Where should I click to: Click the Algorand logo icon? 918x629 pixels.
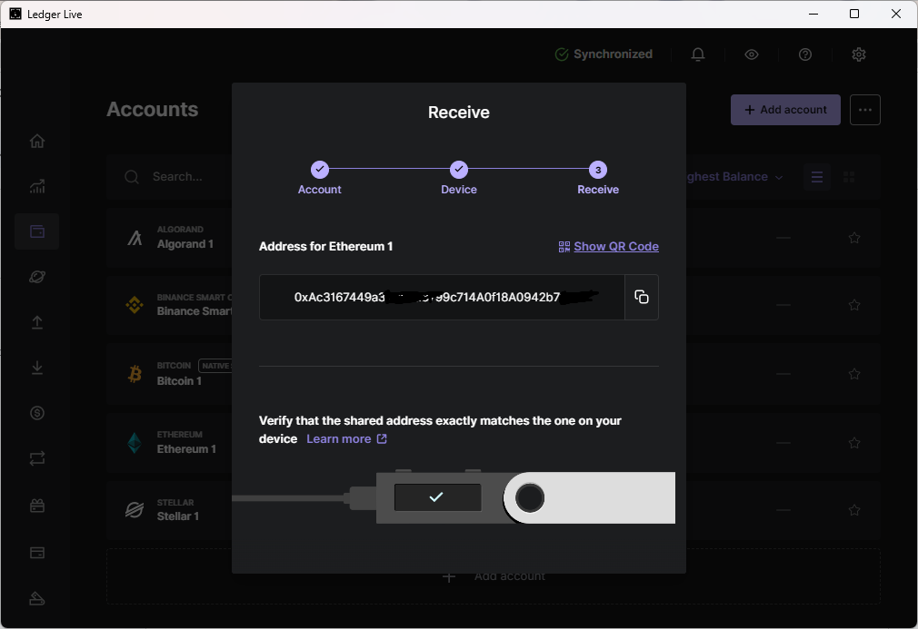(x=135, y=238)
